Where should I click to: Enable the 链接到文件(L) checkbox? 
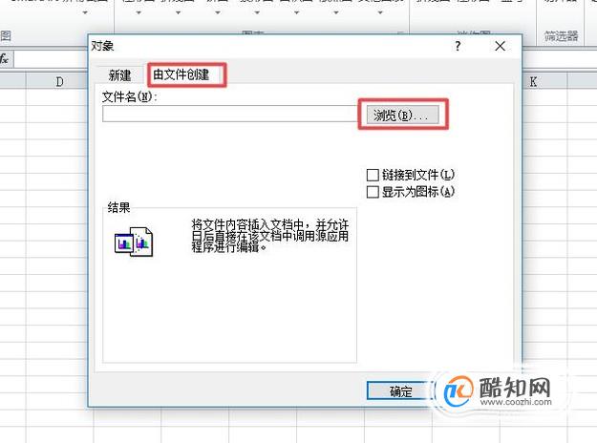click(x=373, y=175)
